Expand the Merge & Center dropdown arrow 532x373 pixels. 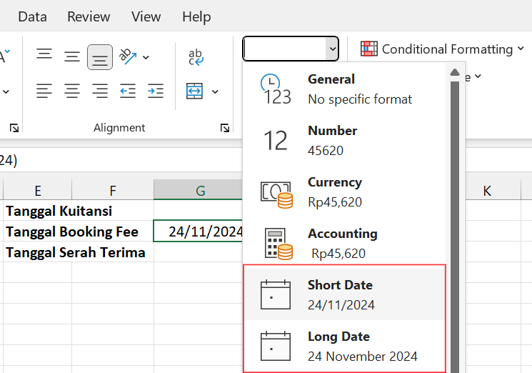[x=215, y=91]
